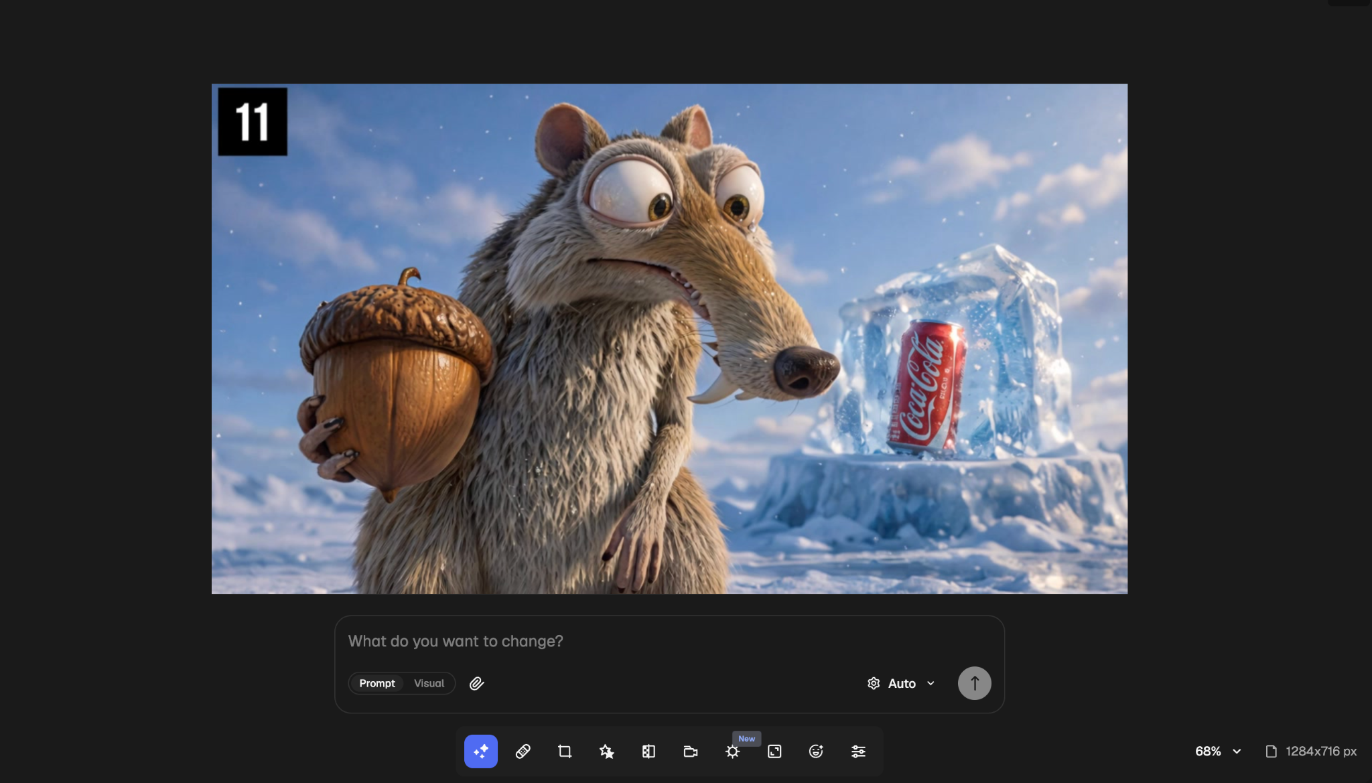1372x783 pixels.
Task: Select the AI sparkle edit tool
Action: pos(480,751)
